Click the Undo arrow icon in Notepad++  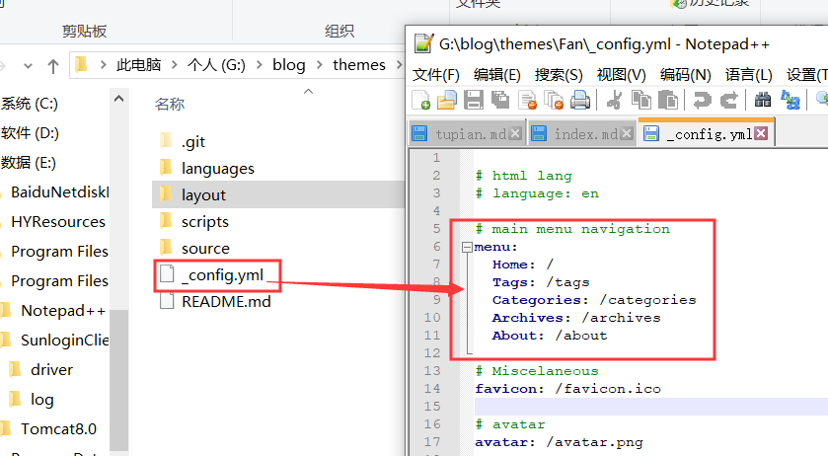click(702, 100)
